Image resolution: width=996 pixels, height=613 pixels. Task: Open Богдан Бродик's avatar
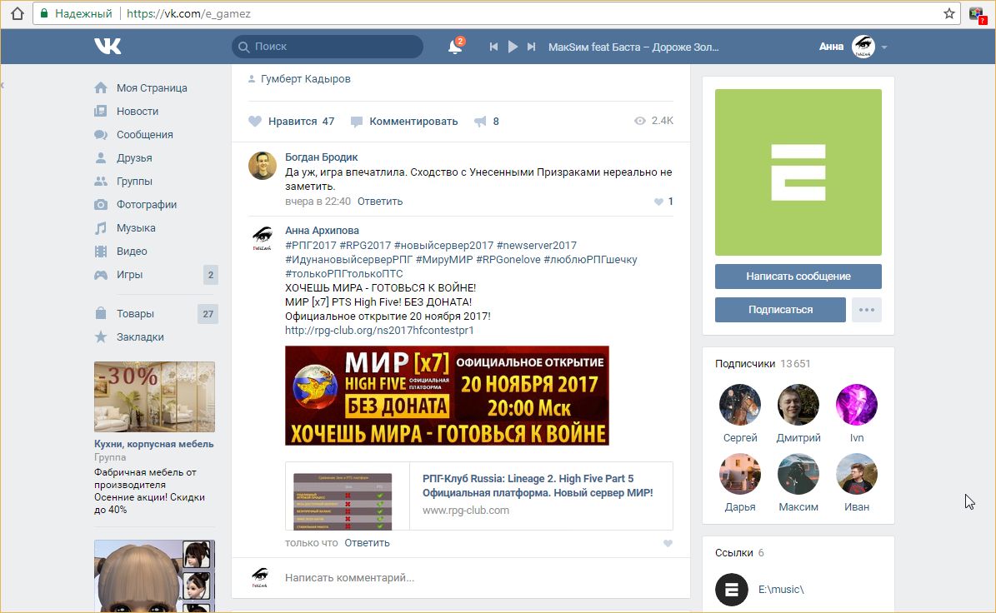[263, 166]
